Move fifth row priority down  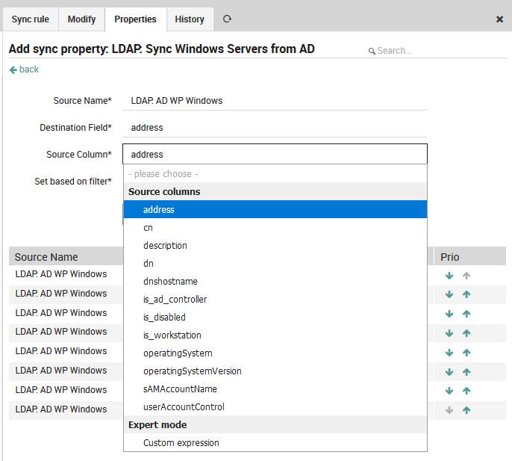click(449, 352)
